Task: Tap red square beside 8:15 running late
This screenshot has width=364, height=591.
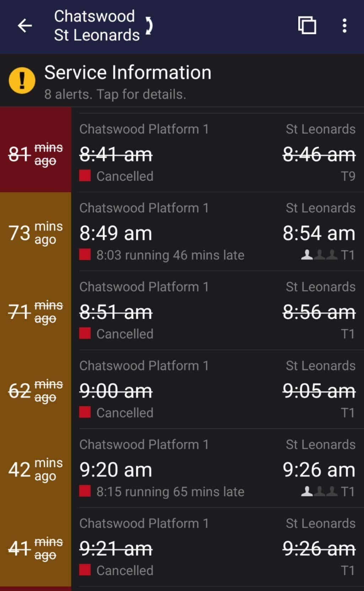Action: click(85, 491)
